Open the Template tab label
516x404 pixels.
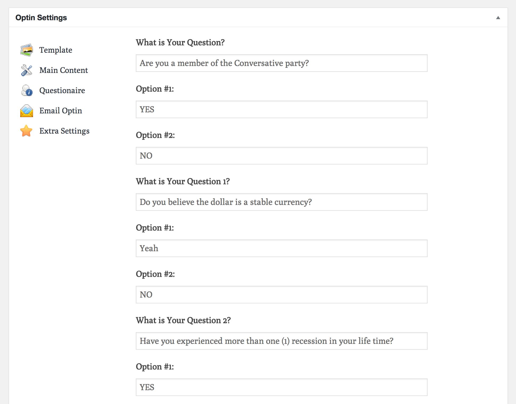point(56,50)
